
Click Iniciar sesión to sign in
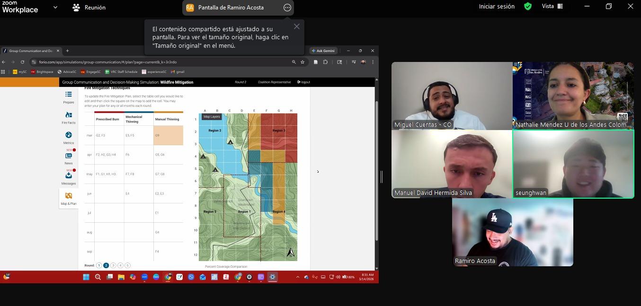coord(496,7)
